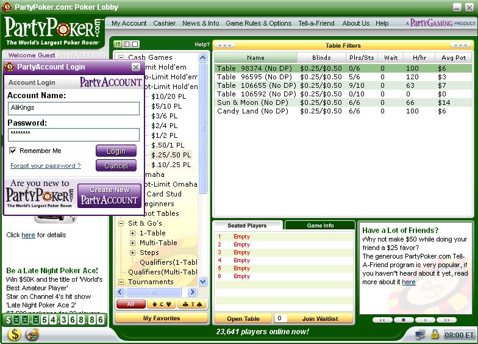Sort tables by Blinds column header
The height and width of the screenshot is (344, 478).
pyautogui.click(x=321, y=57)
